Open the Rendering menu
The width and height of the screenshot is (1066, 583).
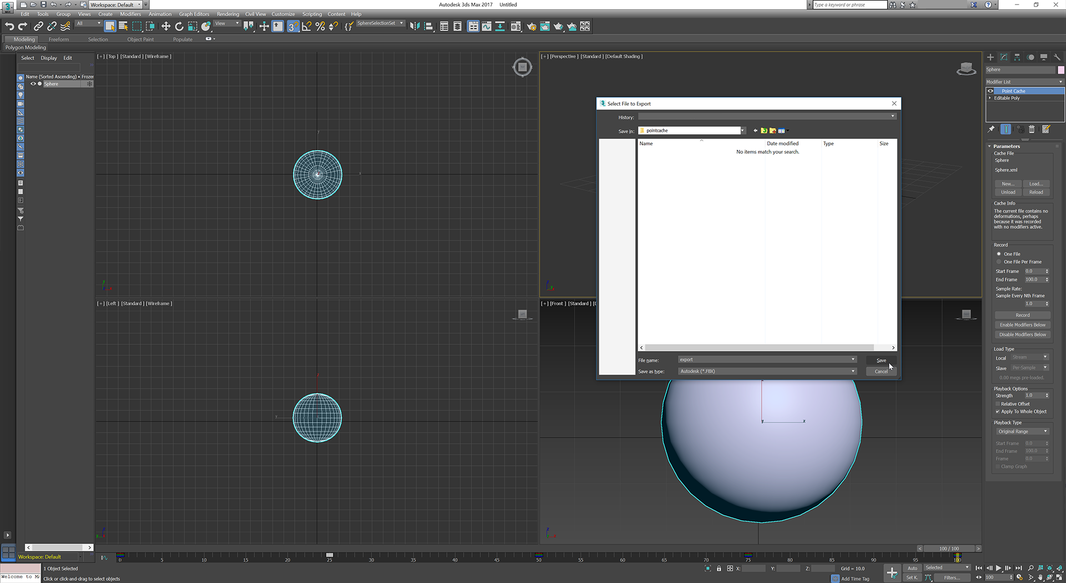coord(228,14)
